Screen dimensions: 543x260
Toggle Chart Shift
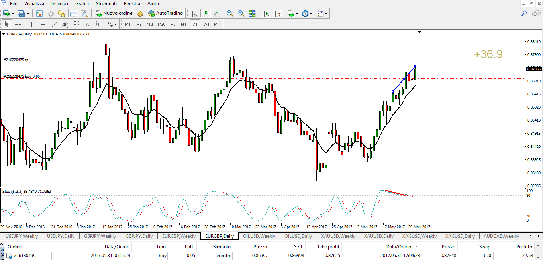[x=276, y=14]
